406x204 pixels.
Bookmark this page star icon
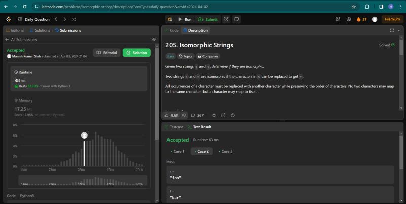354,7
